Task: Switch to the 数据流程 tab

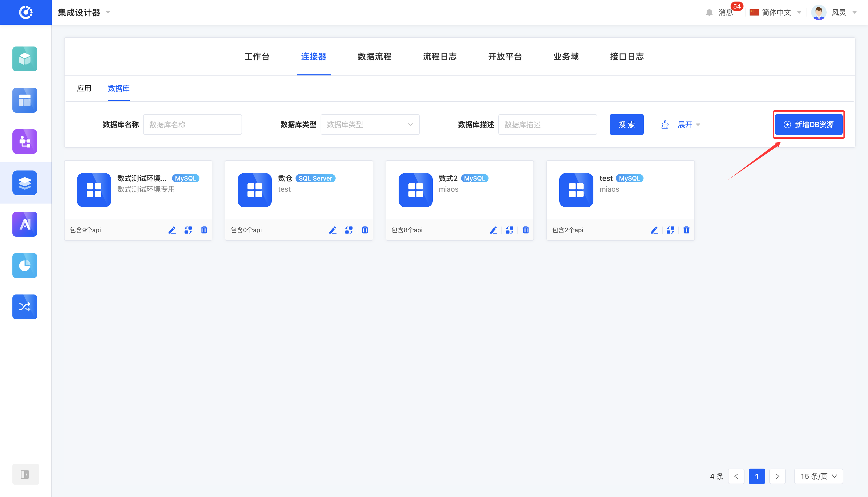Action: point(374,57)
